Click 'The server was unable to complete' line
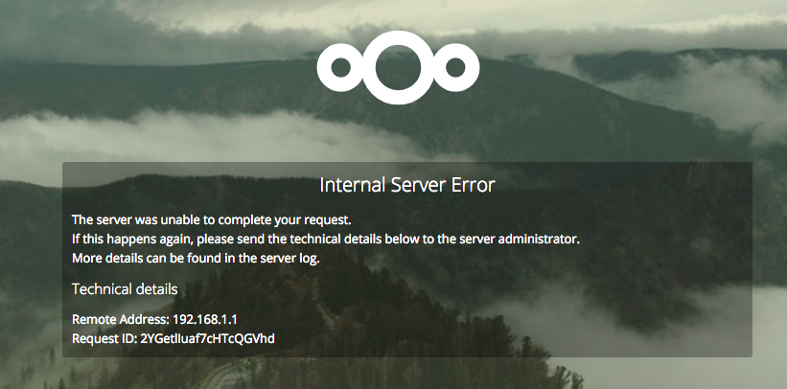 coord(211,219)
